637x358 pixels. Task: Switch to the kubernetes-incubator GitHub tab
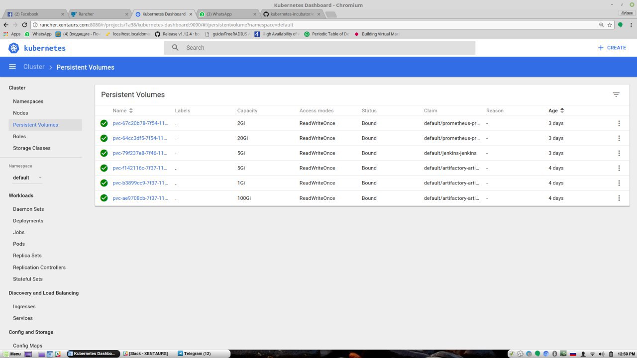point(292,14)
